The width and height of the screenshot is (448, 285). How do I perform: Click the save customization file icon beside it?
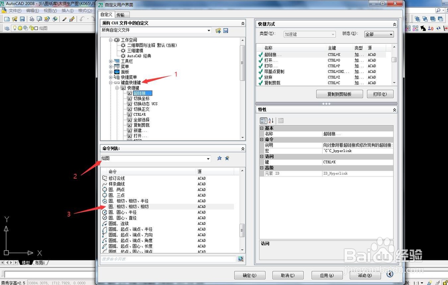tap(226, 31)
